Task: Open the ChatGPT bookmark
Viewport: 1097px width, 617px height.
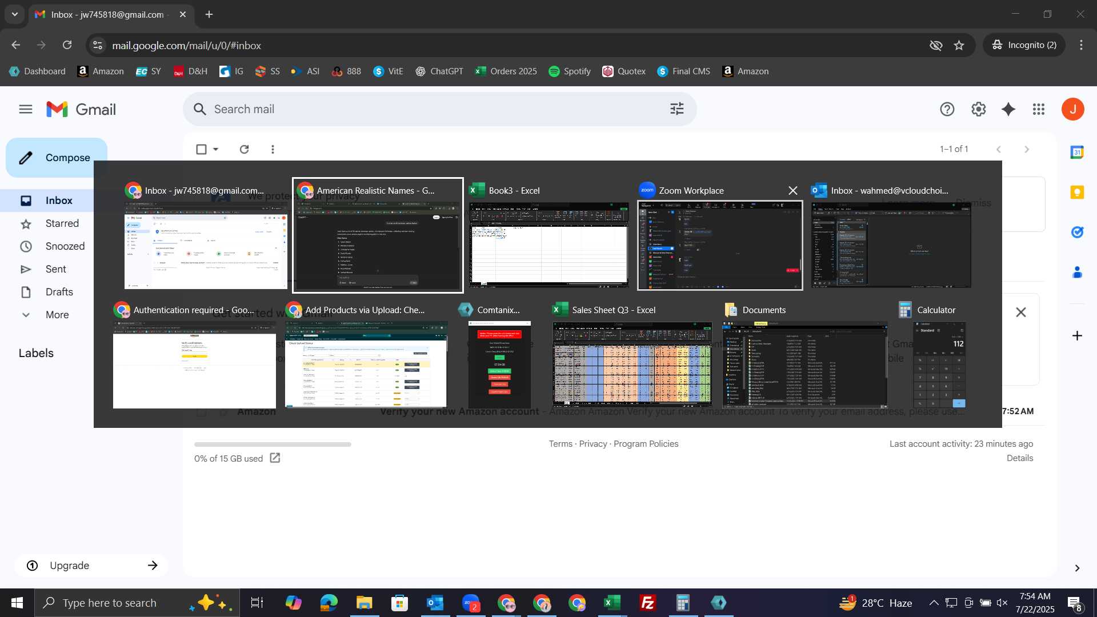Action: coord(439,71)
